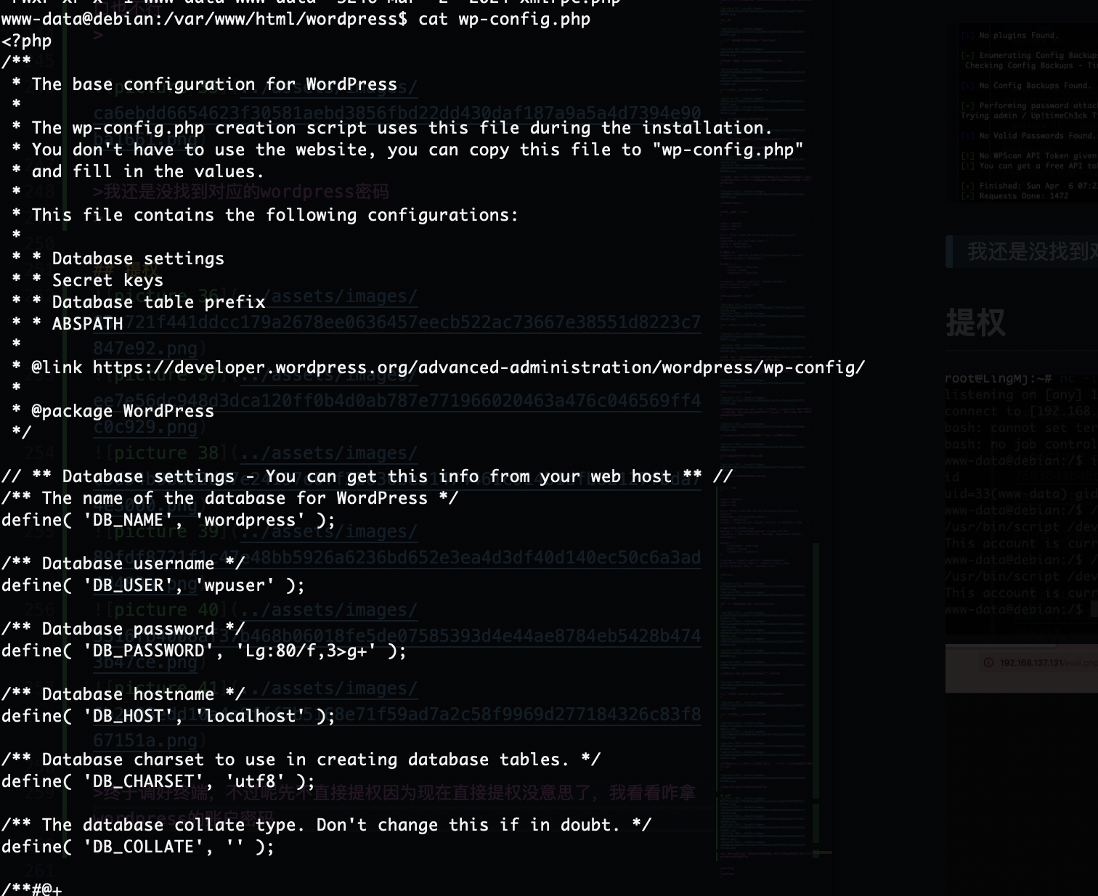Click 'Requests Done: 1472' in background output
1098x896 pixels.
tap(1023, 196)
